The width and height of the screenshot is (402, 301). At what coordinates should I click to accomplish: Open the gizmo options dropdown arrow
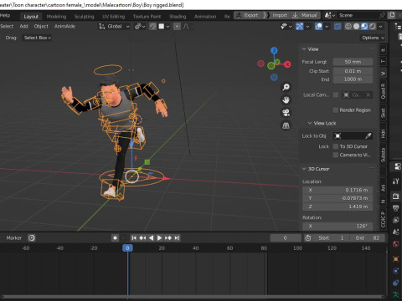tap(307, 27)
